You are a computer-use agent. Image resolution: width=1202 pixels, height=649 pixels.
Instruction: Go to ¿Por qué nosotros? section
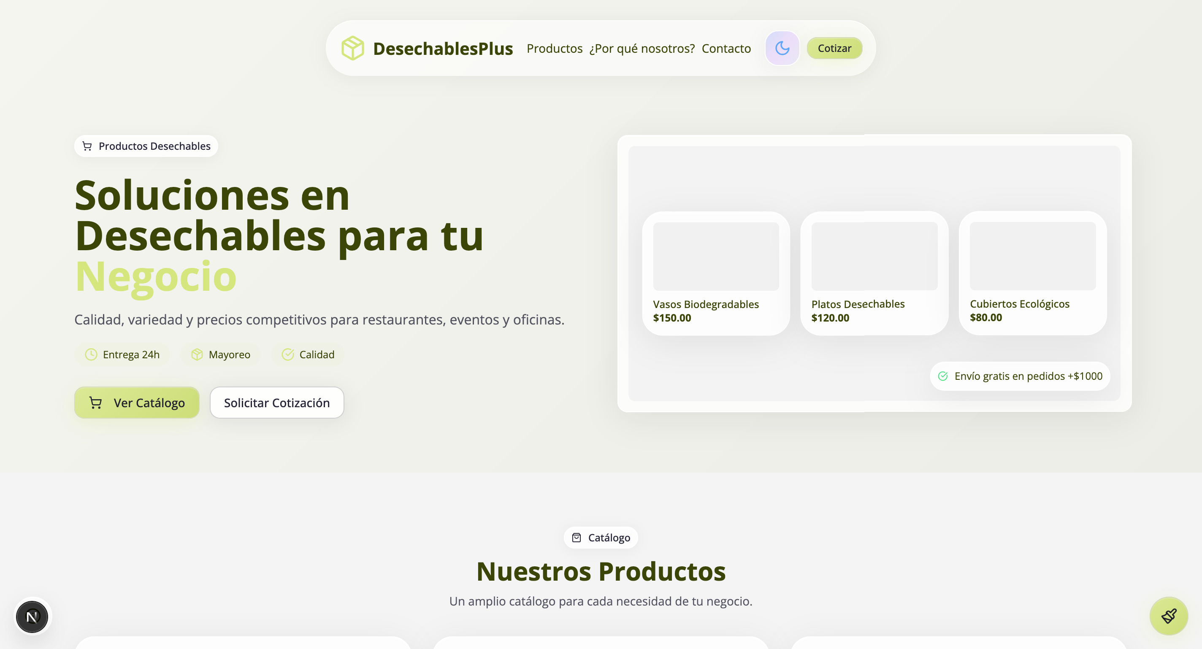click(x=642, y=48)
